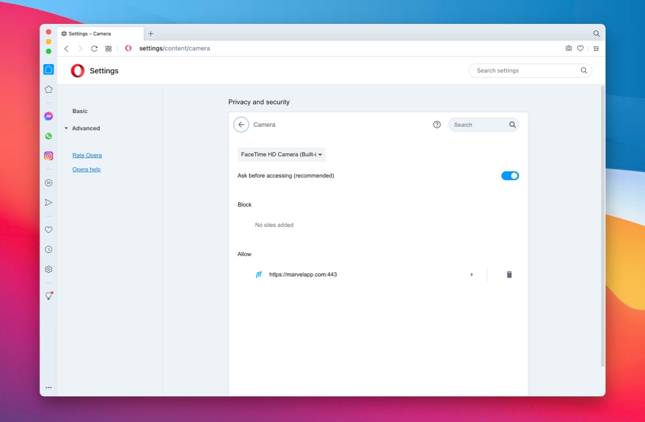Open the heart Pinboards icon in sidebar
Image resolution: width=645 pixels, height=422 pixels.
49,230
